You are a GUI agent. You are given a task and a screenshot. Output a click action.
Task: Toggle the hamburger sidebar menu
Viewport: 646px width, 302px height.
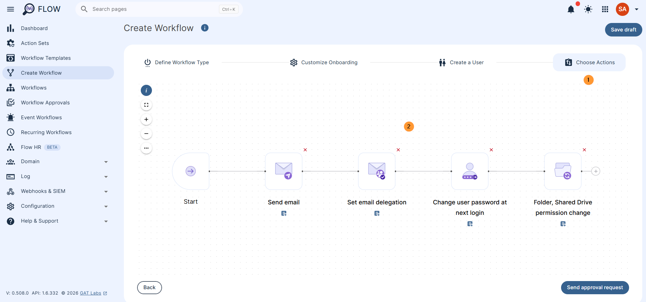10,9
